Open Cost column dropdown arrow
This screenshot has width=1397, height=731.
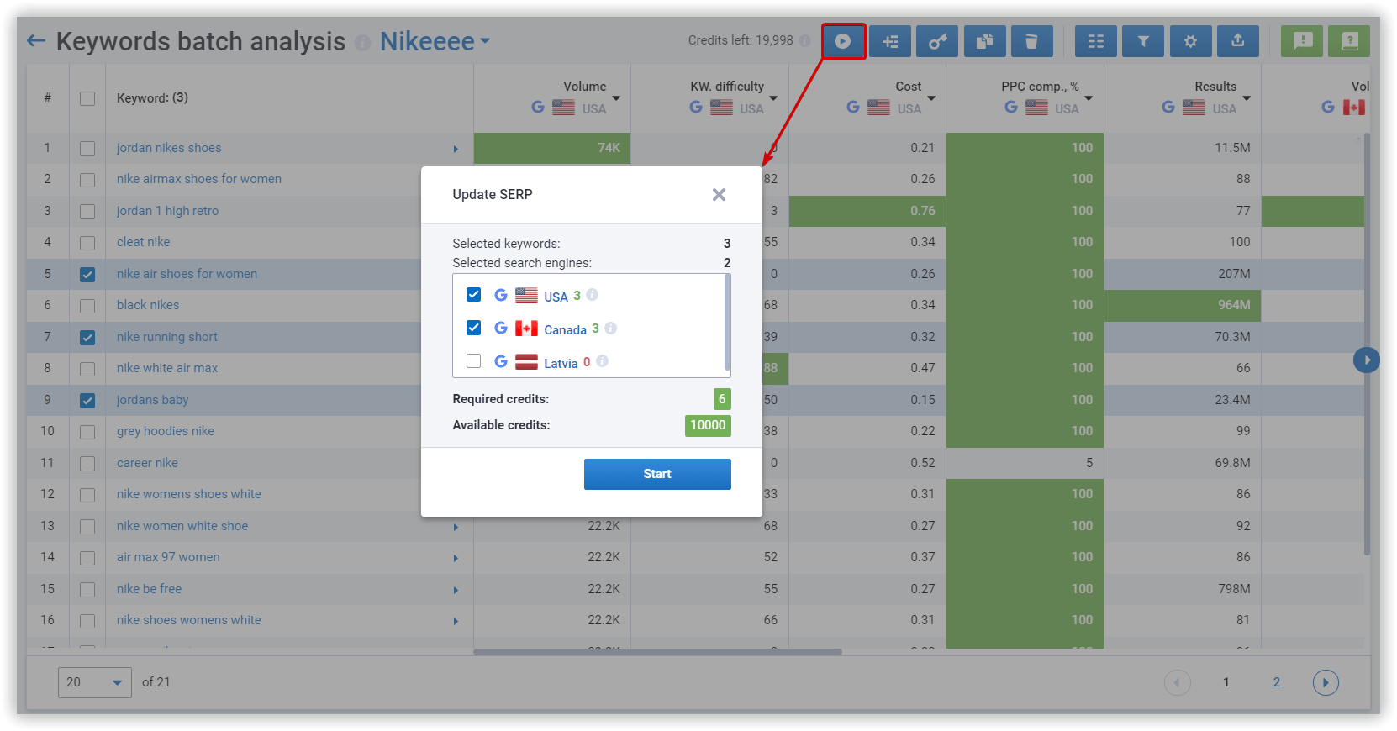pos(931,98)
